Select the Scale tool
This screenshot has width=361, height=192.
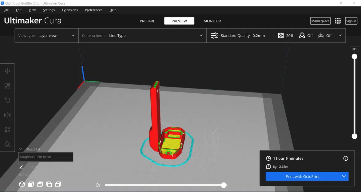(7, 85)
